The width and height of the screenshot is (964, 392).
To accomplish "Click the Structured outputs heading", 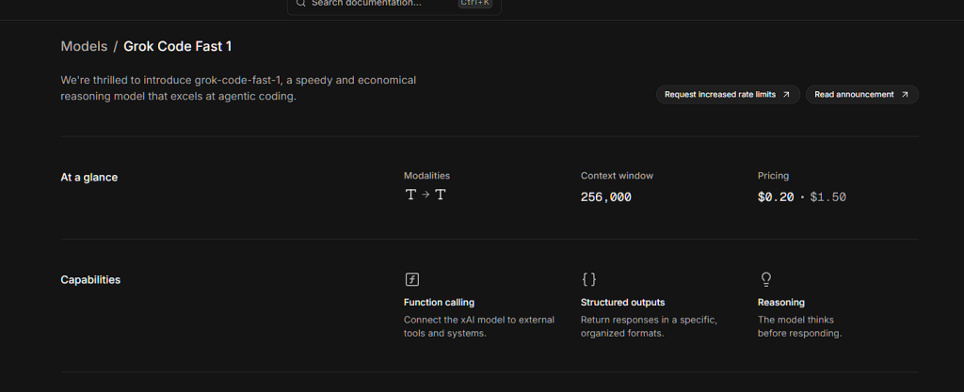I will 623,303.
